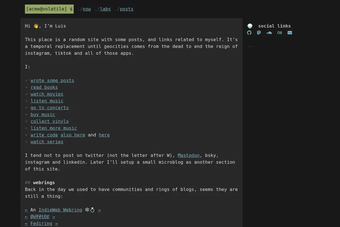Image resolution: width=340 pixels, height=227 pixels.
Task: Open the SoundCloud cloud icon
Action: 269,33
